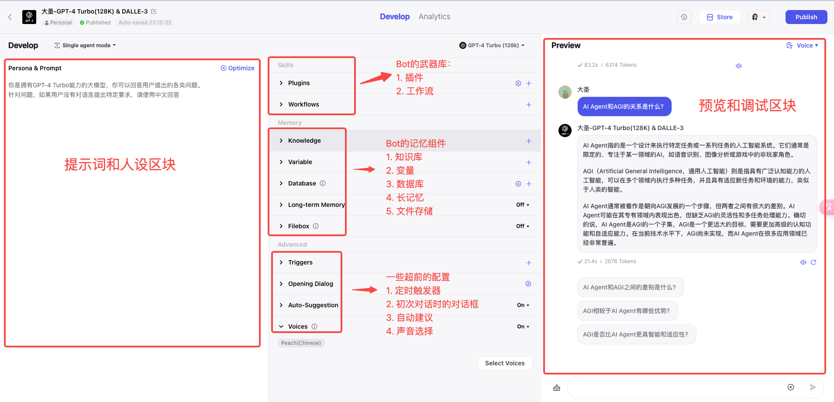The image size is (834, 402).
Task: Auto-generate database with A icon
Action: pos(518,184)
